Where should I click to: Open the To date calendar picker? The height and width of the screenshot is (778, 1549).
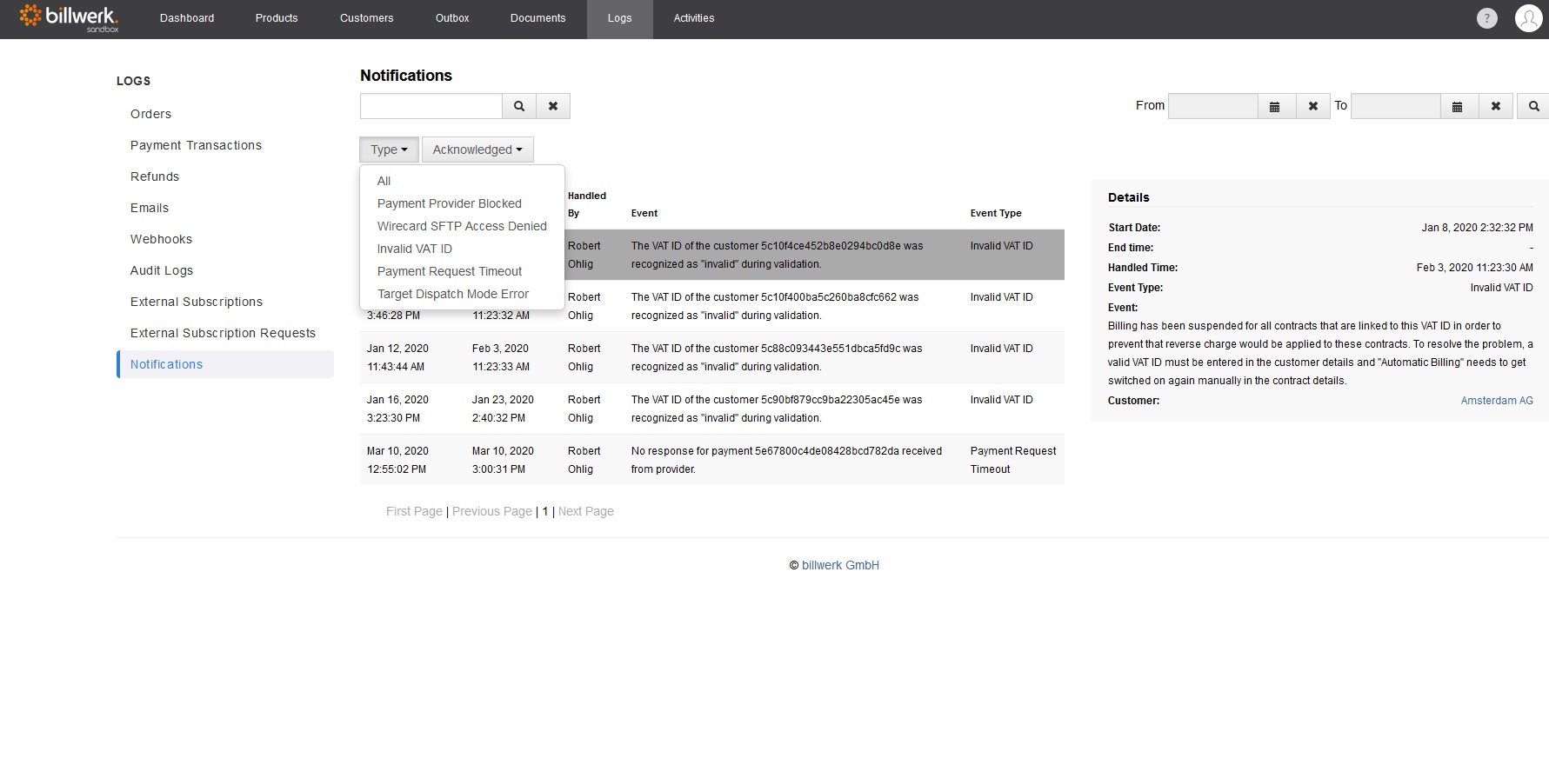pyautogui.click(x=1458, y=106)
